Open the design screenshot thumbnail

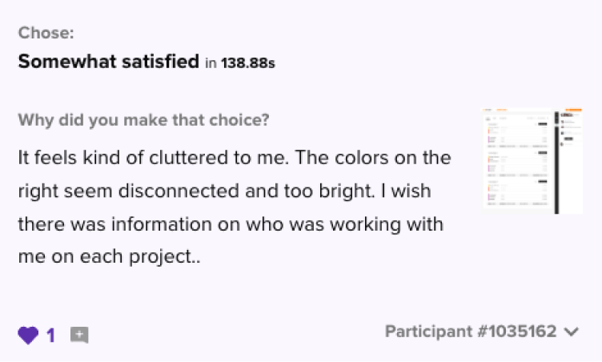[x=532, y=161]
